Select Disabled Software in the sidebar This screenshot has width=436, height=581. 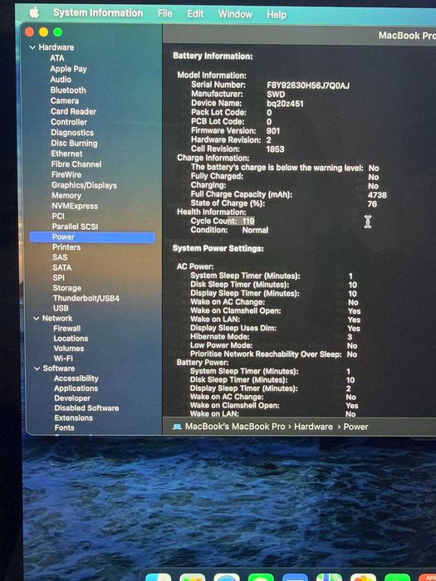86,408
